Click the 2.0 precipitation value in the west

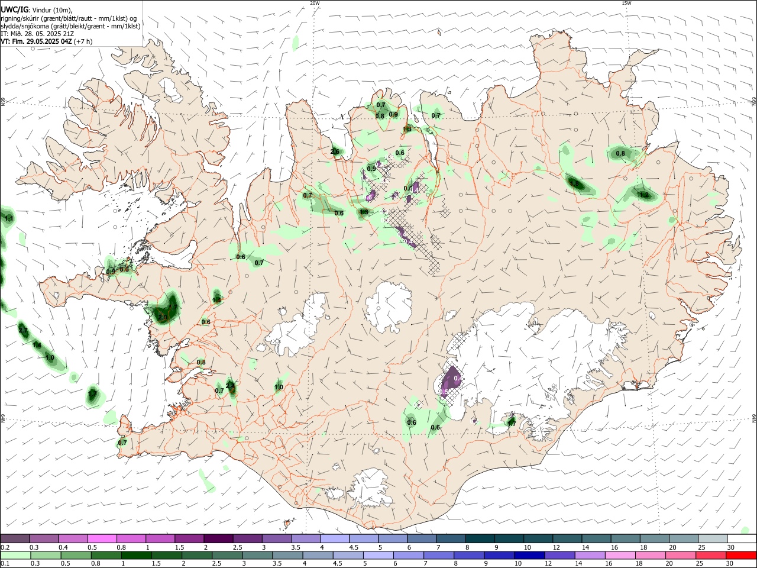click(x=163, y=318)
